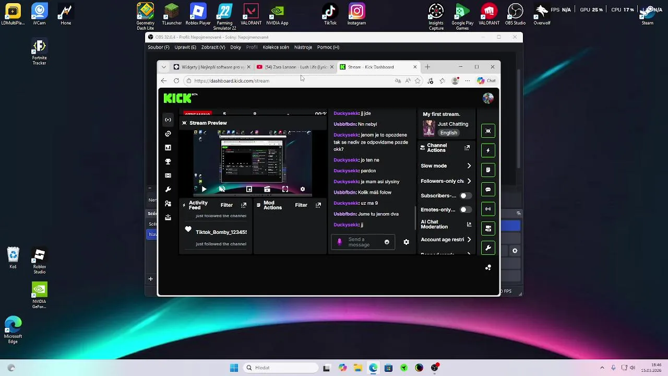Screen dimensions: 668x376
Task: Open OBS Doky menu
Action: 236,47
